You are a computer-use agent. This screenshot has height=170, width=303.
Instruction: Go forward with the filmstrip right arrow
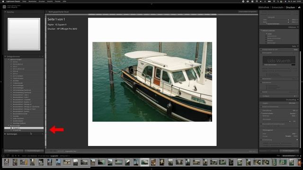tap(18, 156)
